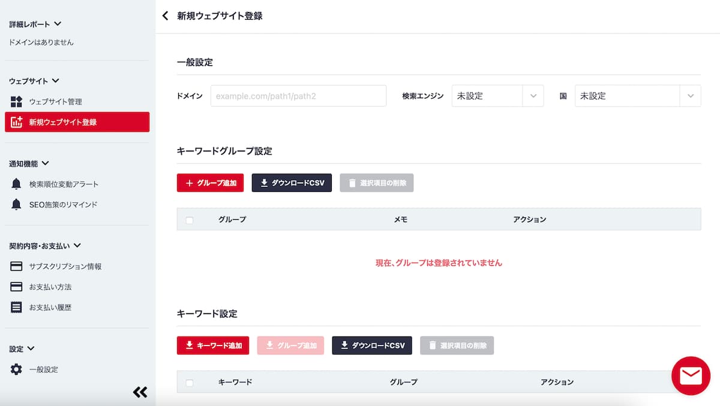The width and height of the screenshot is (720, 406).
Task: Click the グループ追加 button
Action: (210, 183)
